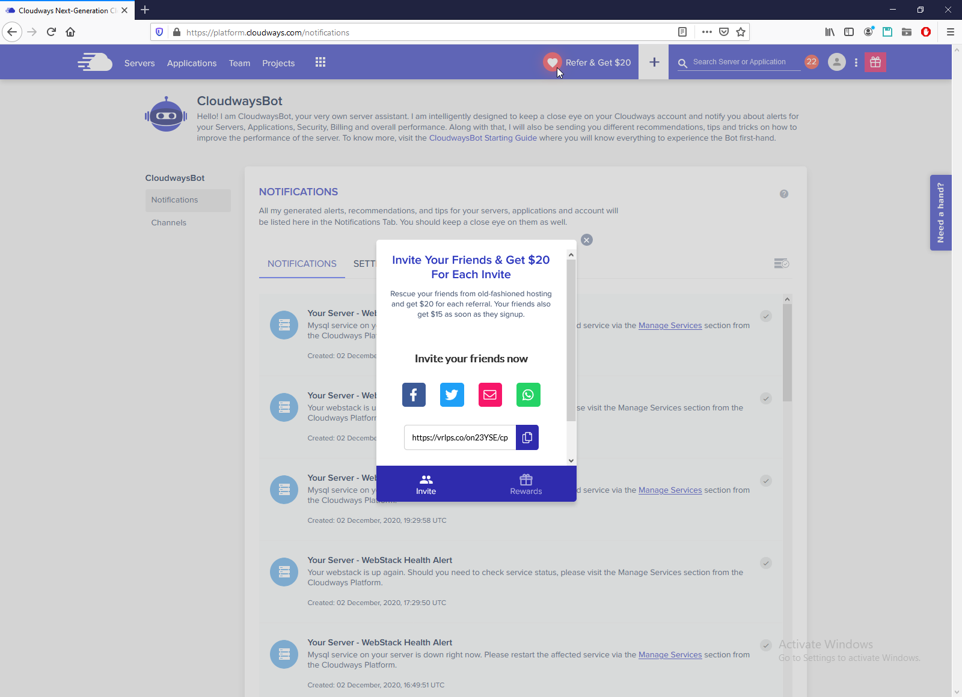The width and height of the screenshot is (962, 697).
Task: Open the Servers menu
Action: (x=139, y=63)
